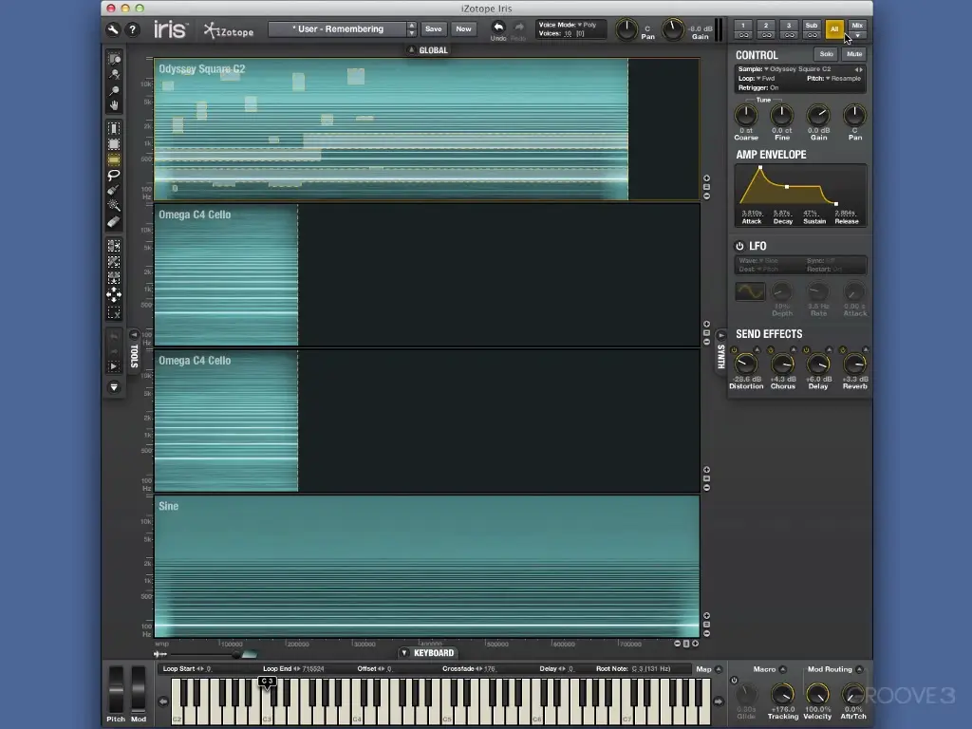Collapse the SYNTH panel arrow
Image resolution: width=972 pixels, height=729 pixels.
(720, 335)
